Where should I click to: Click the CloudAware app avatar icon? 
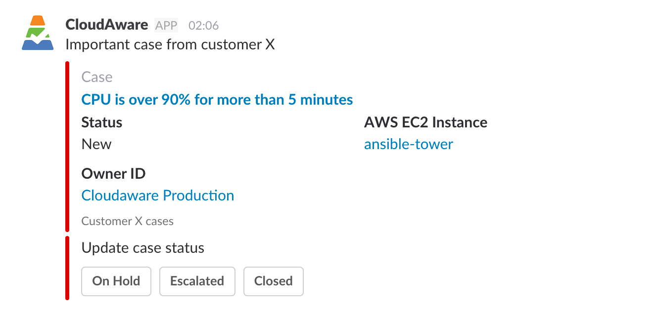pyautogui.click(x=38, y=33)
